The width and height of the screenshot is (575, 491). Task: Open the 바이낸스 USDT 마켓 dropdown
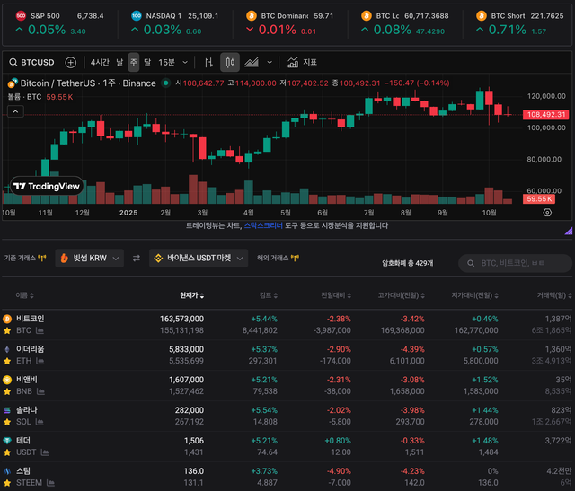(x=197, y=259)
